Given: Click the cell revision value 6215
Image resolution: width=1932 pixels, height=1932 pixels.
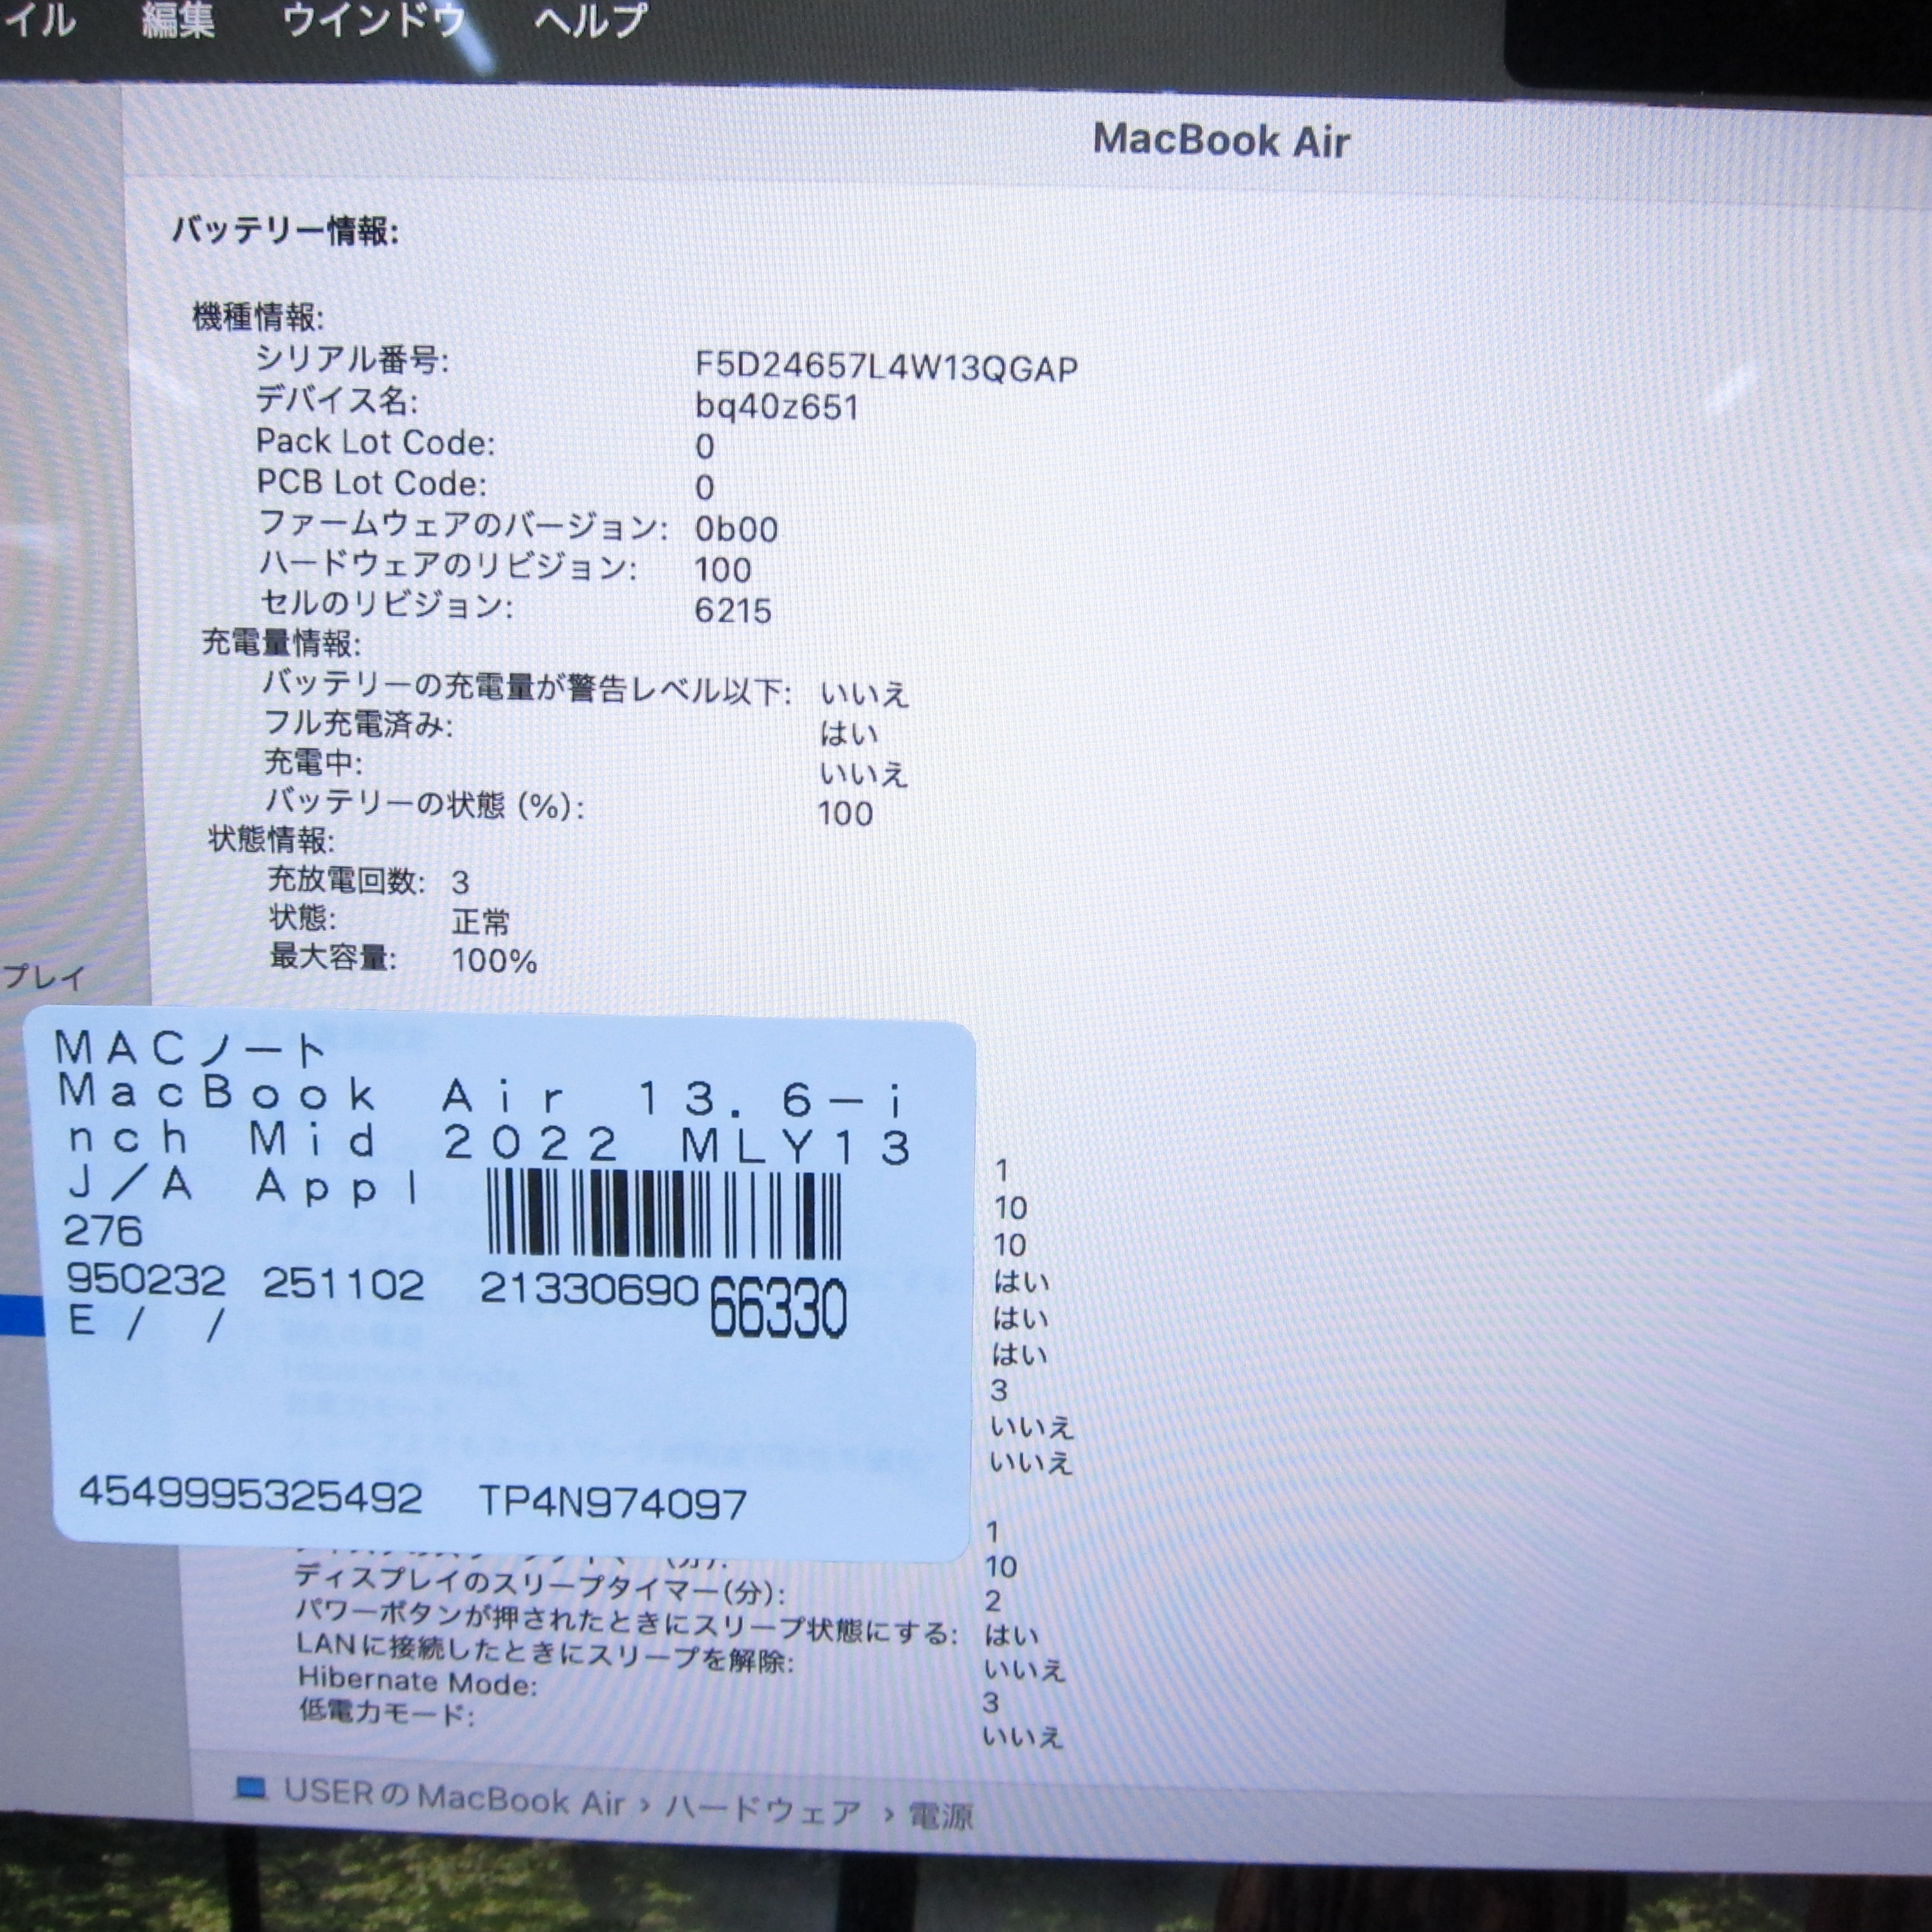Looking at the screenshot, I should coord(733,611).
